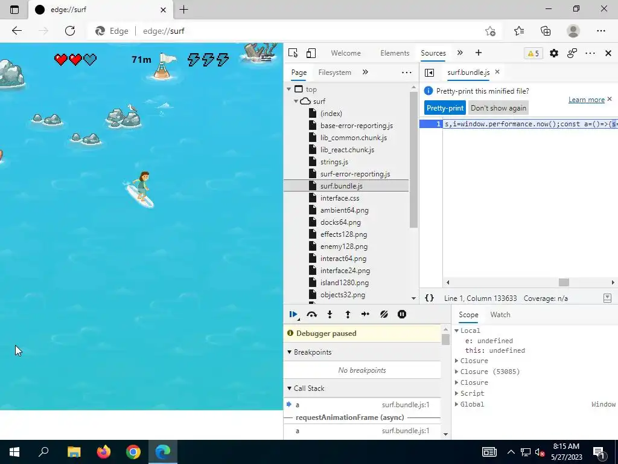Viewport: 618px width, 464px height.
Task: Add this page to favorites
Action: [x=490, y=31]
